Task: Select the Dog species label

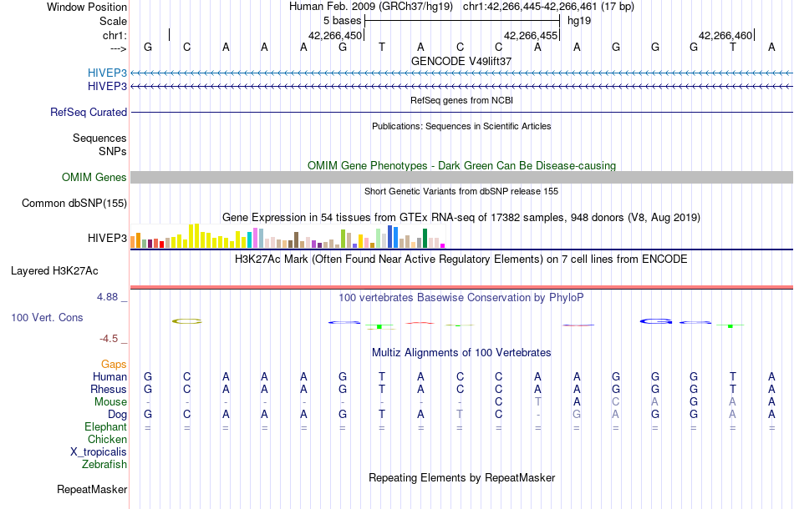Action: pos(117,415)
